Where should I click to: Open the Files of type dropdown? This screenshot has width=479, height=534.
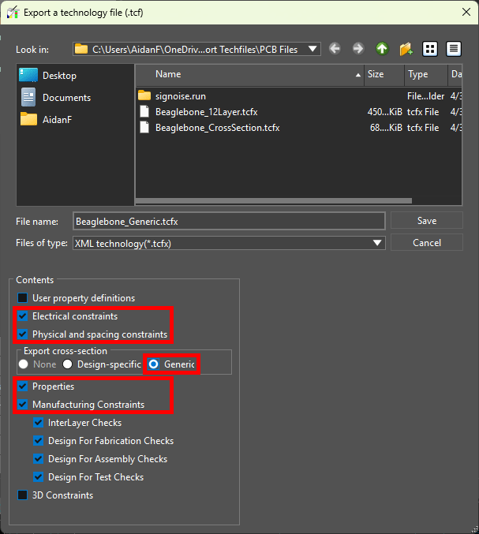[378, 243]
